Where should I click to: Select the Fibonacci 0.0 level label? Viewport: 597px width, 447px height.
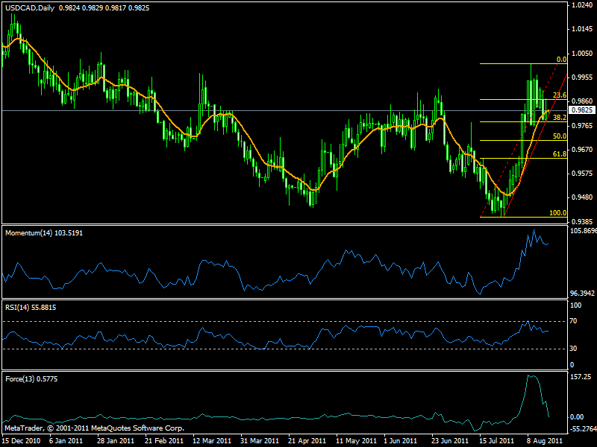point(562,60)
